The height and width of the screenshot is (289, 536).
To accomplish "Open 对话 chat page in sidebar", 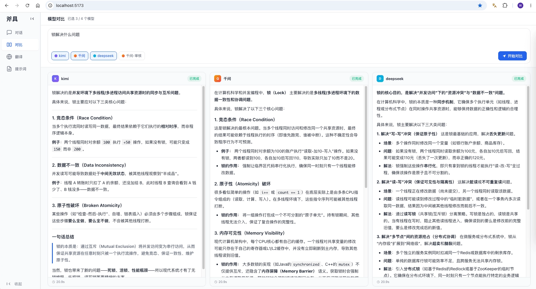I will [x=20, y=33].
